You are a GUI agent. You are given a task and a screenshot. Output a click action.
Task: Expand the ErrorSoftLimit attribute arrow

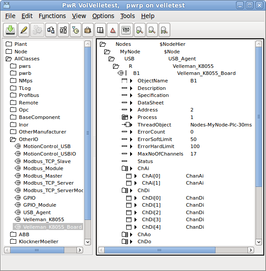tap(131, 139)
